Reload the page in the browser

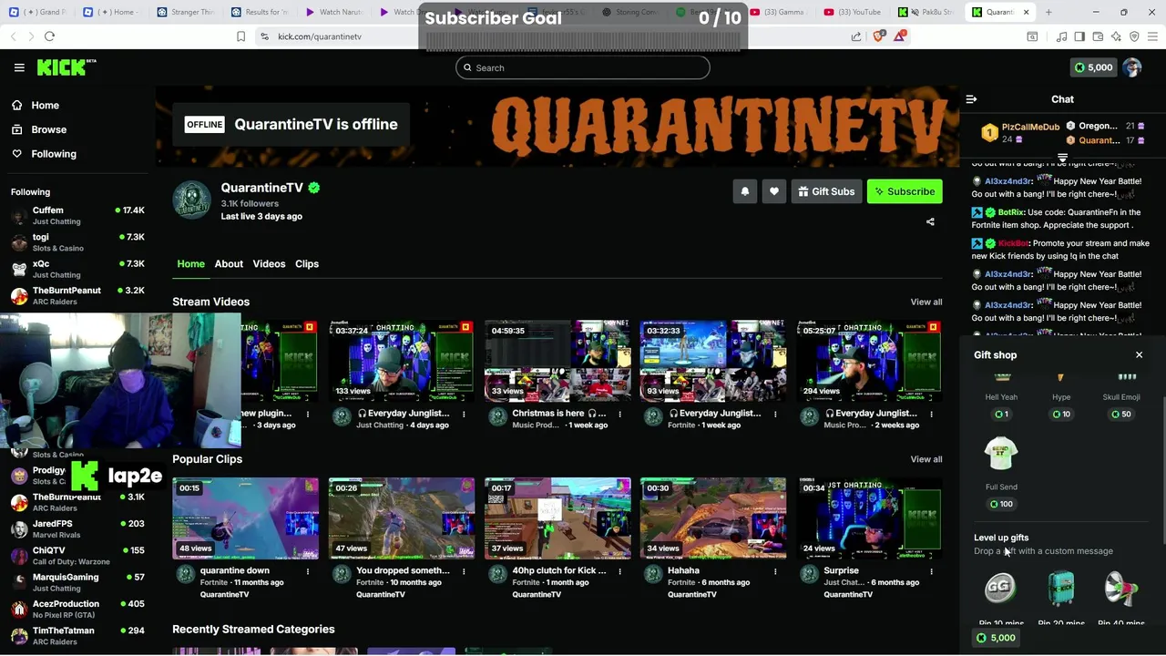(49, 36)
